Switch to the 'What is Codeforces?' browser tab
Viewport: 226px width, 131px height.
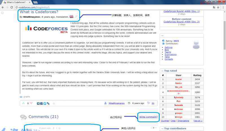[16, 2]
